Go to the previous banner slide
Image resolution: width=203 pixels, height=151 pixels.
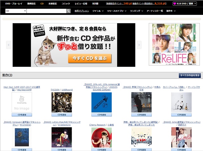[x=9, y=45]
